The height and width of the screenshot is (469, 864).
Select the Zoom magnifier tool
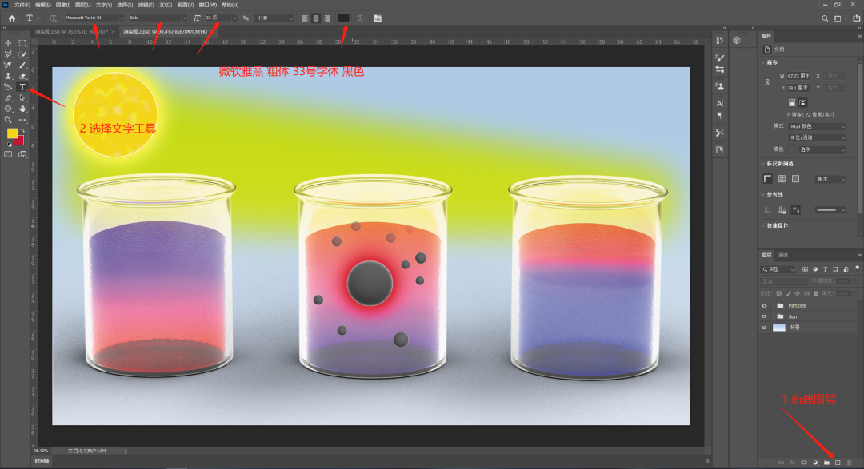[x=8, y=120]
